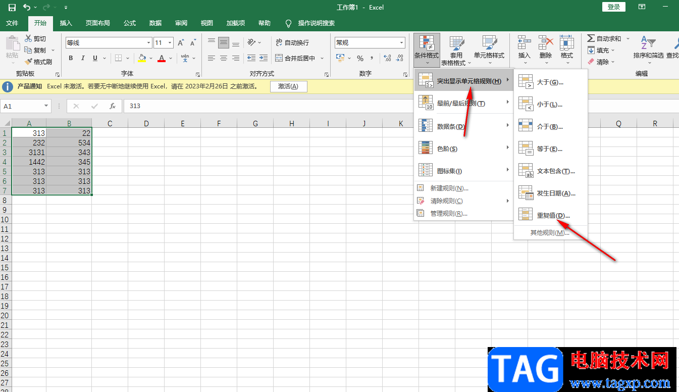The height and width of the screenshot is (392, 679).
Task: Apply the yellow fill color swatch
Action: (142, 58)
